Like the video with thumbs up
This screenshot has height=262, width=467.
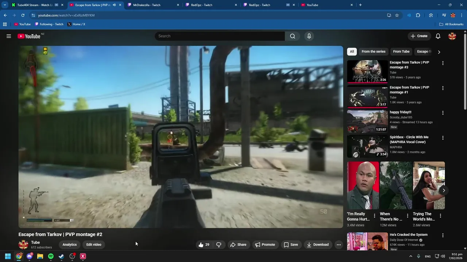(204, 245)
